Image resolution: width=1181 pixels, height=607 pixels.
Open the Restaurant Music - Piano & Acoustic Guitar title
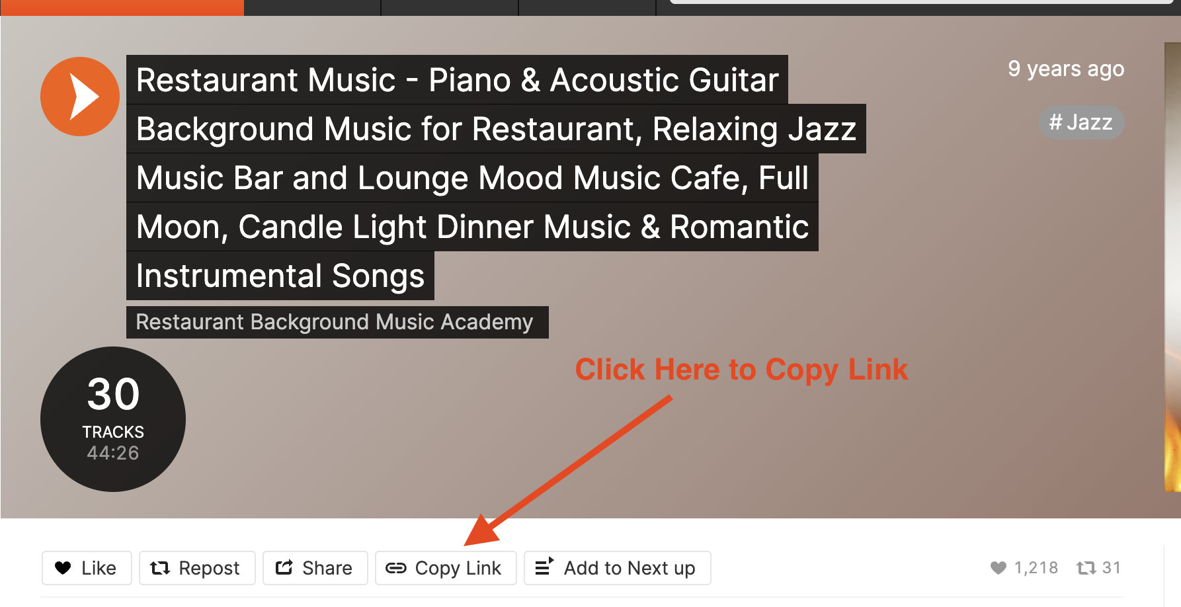pyautogui.click(x=457, y=80)
